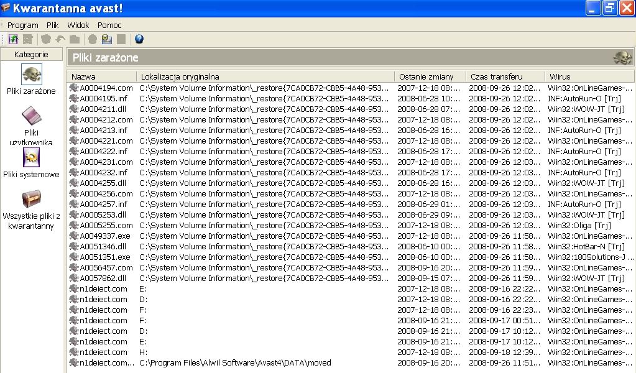This screenshot has height=373, width=636.
Task: Select n1deiect.com entry located on H:
Action: [x=351, y=352]
